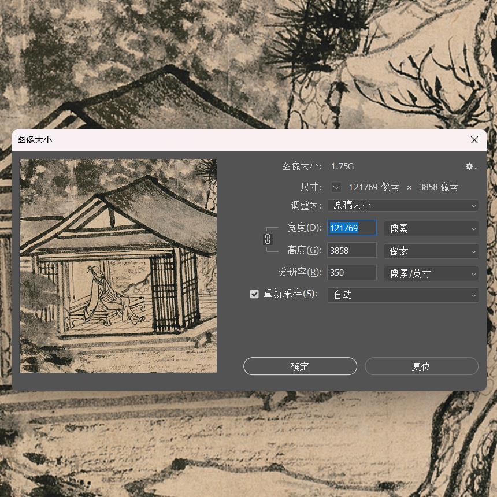Open the 分辨率 unit 像素/英寸 dropdown
This screenshot has height=497, width=497.
431,273
